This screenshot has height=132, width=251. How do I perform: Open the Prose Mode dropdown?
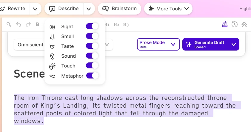point(158,44)
